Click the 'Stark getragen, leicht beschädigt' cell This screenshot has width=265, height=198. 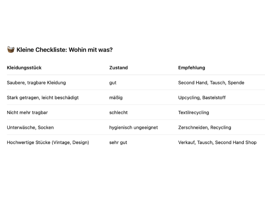(x=43, y=98)
